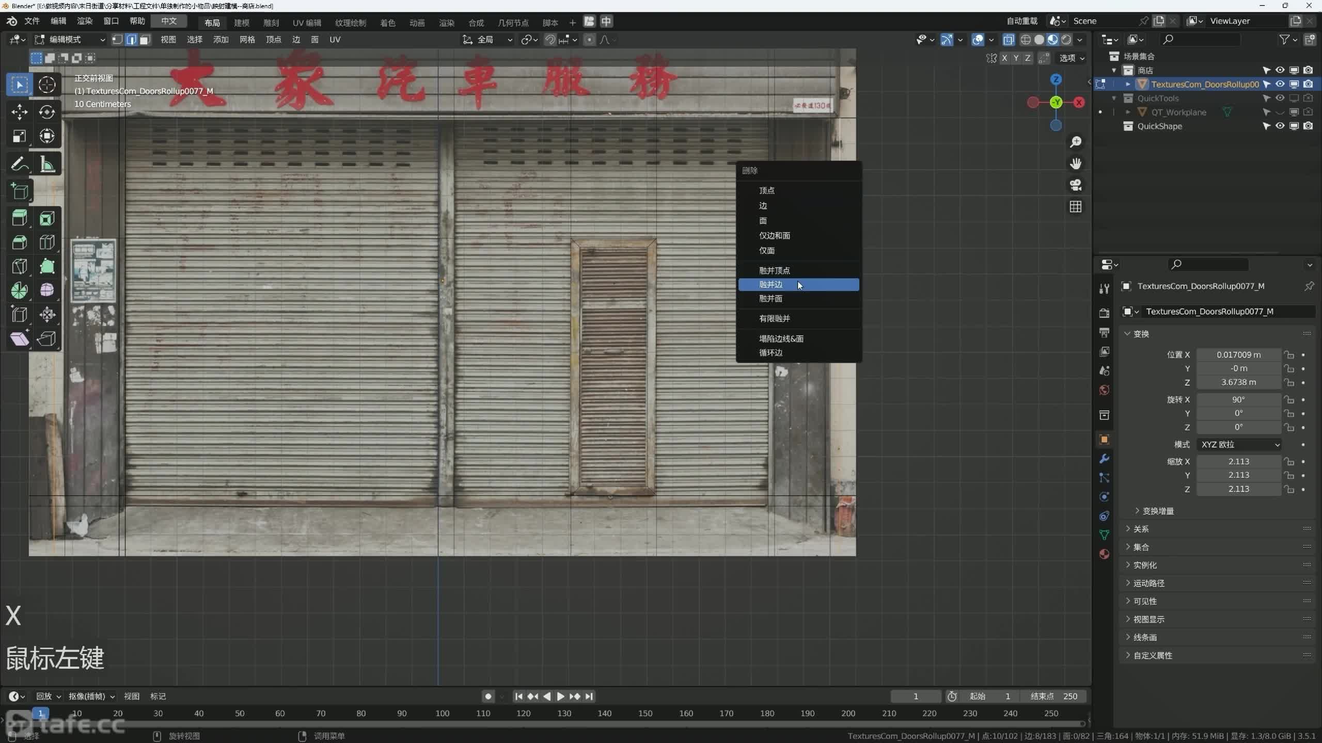
Task: Expand the 可见性 panel
Action: tap(1144, 601)
